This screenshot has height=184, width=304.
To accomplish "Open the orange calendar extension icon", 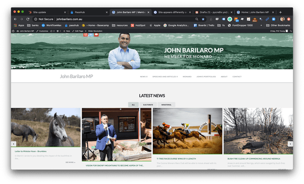I will coord(236,19).
